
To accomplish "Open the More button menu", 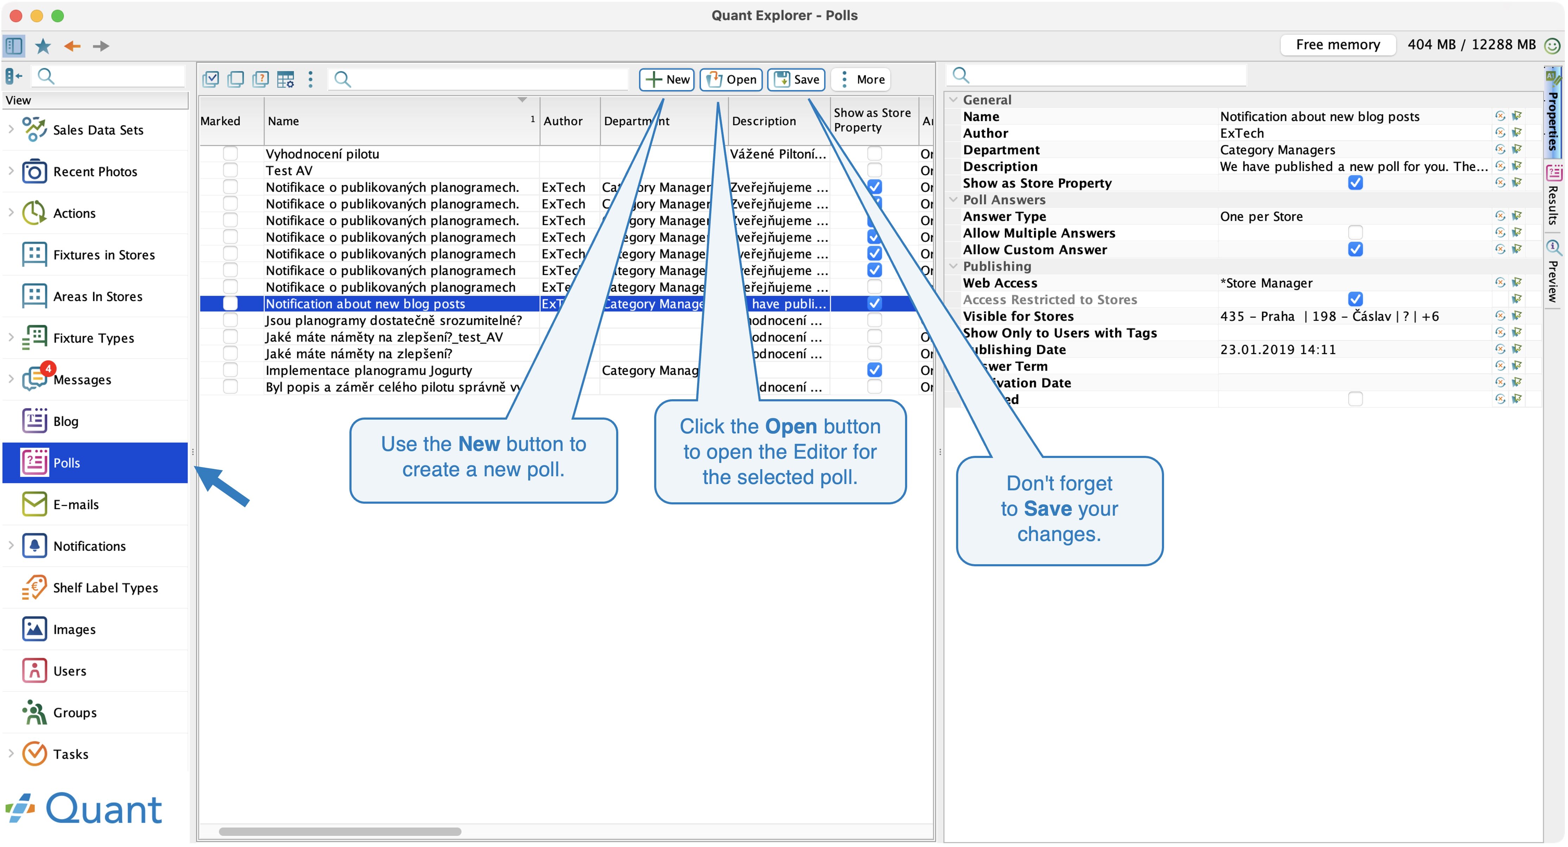I will click(861, 79).
